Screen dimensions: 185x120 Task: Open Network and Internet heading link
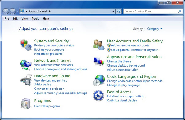point(52,60)
